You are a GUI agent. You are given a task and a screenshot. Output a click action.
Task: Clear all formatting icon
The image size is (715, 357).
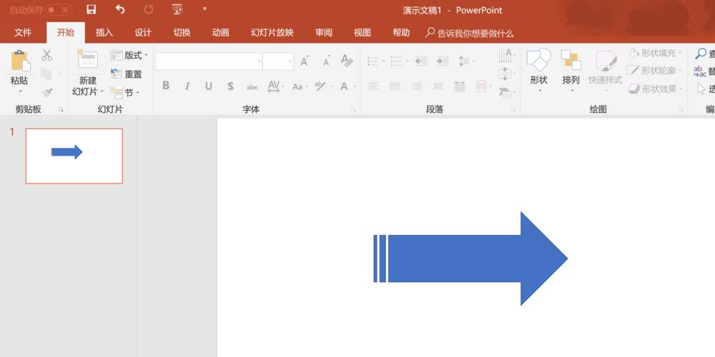[x=347, y=61]
